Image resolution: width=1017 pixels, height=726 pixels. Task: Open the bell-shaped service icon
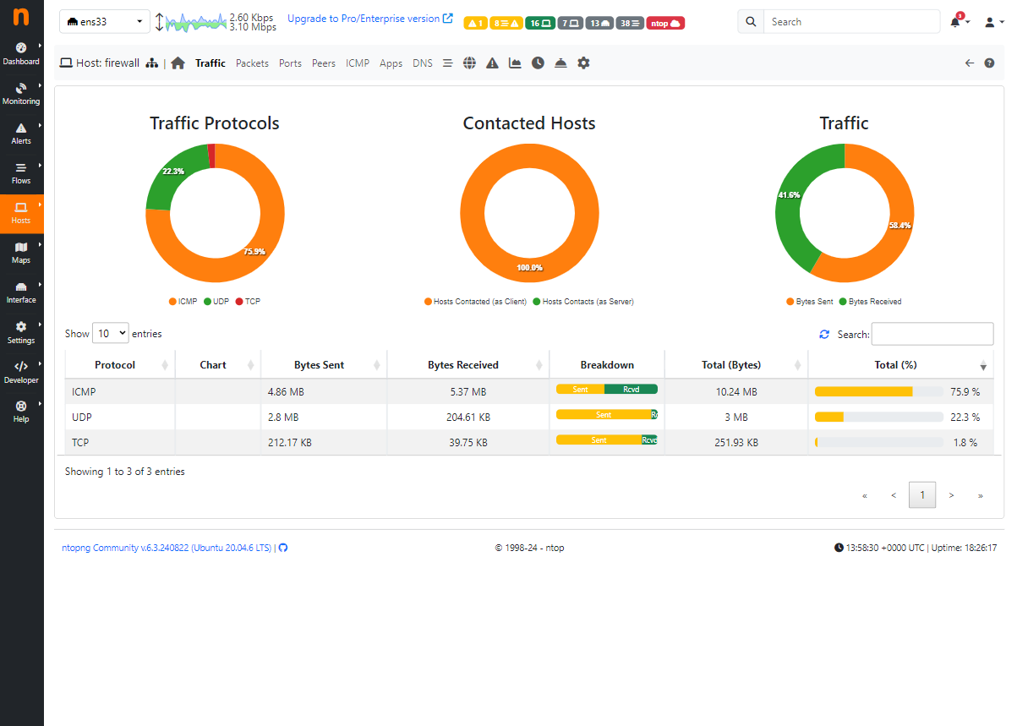tap(560, 63)
